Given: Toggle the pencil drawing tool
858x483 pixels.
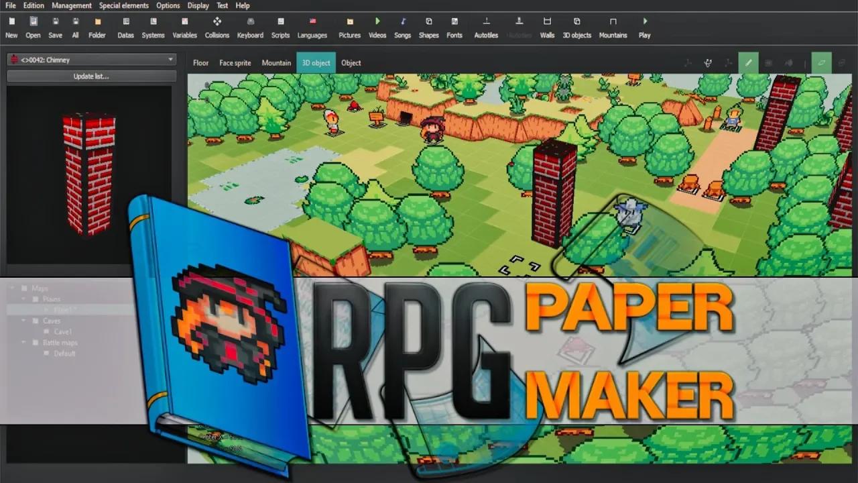Looking at the screenshot, I should 748,63.
